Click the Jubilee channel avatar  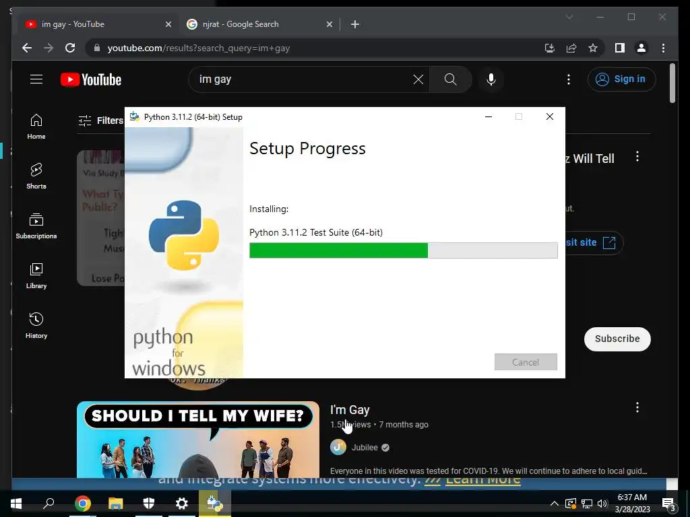338,447
